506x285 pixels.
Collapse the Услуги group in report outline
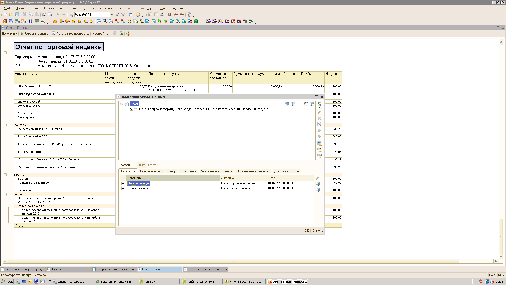[x=5, y=194]
